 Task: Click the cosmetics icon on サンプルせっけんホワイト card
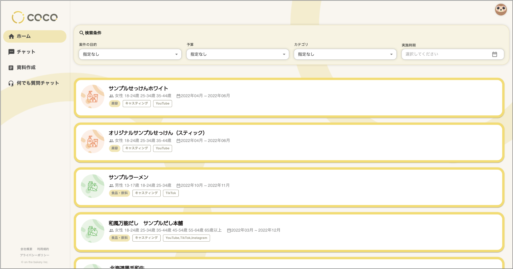[x=92, y=96]
